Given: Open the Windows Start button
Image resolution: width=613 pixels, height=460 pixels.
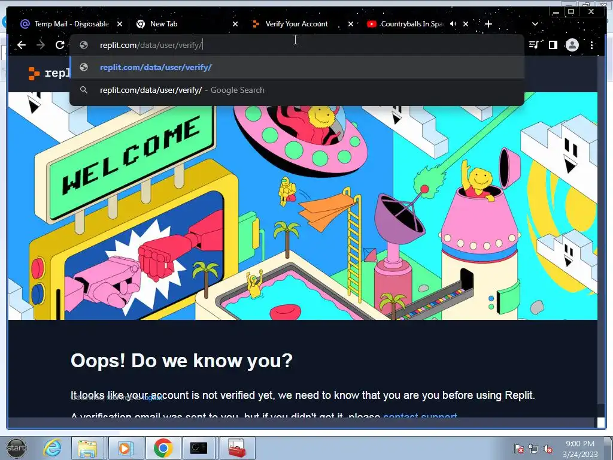Looking at the screenshot, I should coord(16,448).
